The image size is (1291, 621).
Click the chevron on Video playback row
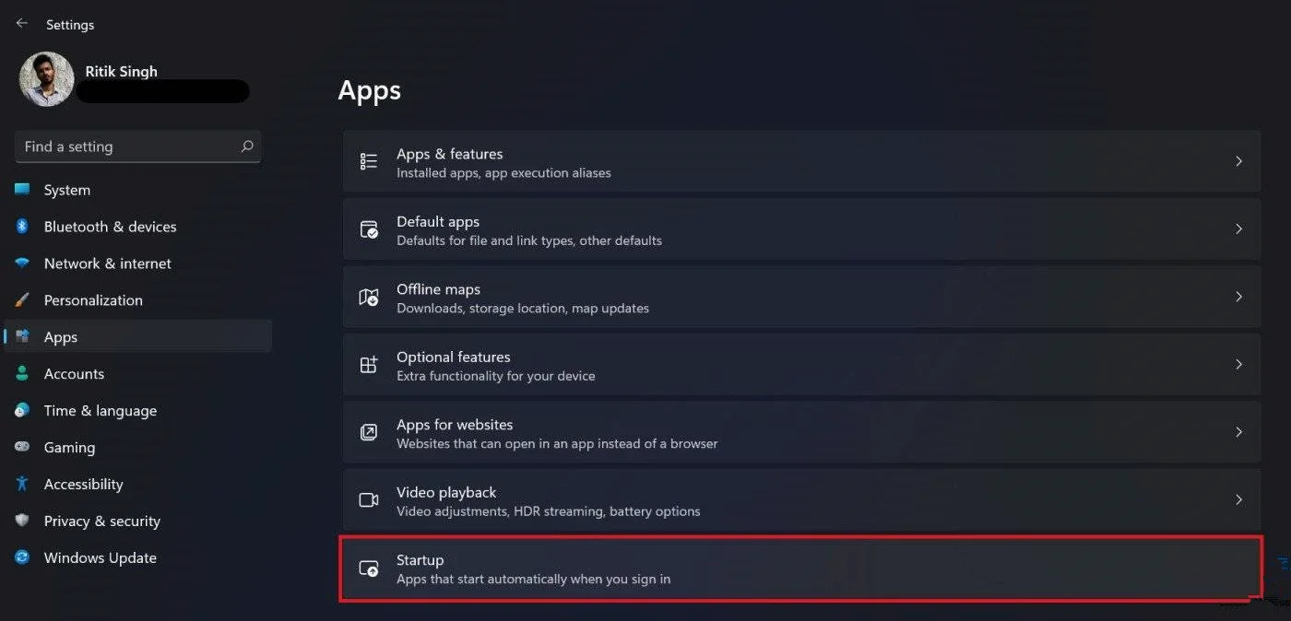[x=1238, y=499]
